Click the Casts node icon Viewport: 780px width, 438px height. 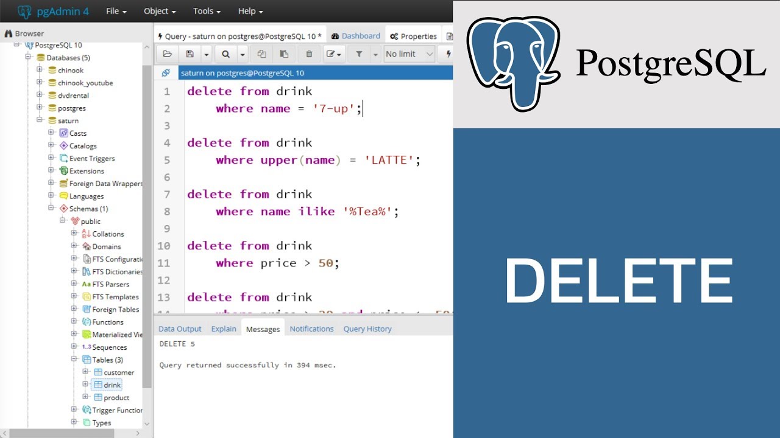tap(64, 133)
